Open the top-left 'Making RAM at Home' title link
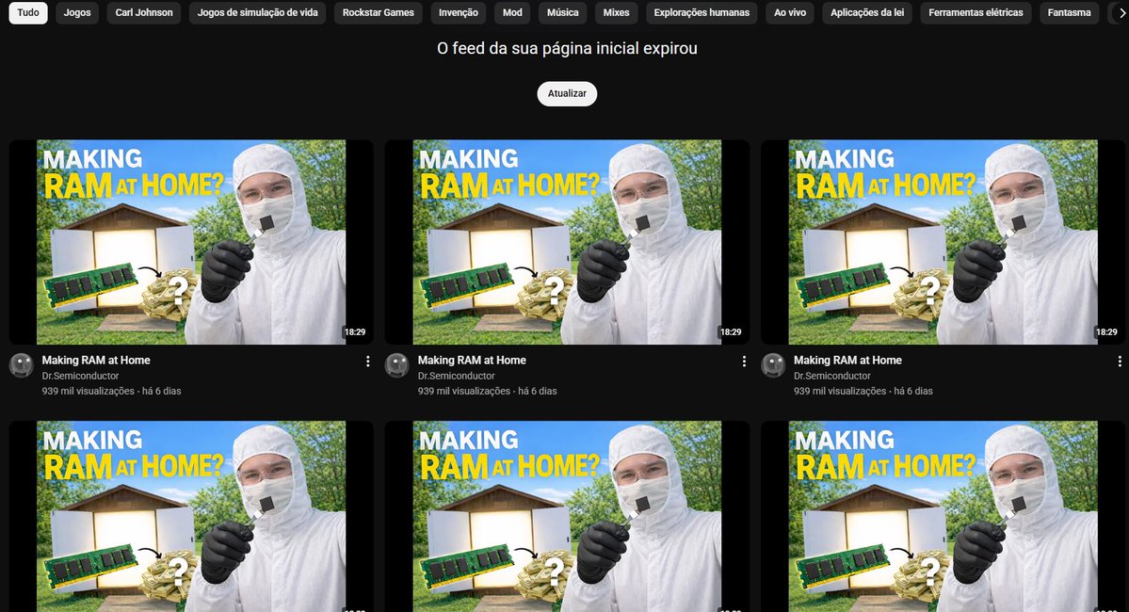Screen dimensions: 1129x612 click(x=96, y=360)
